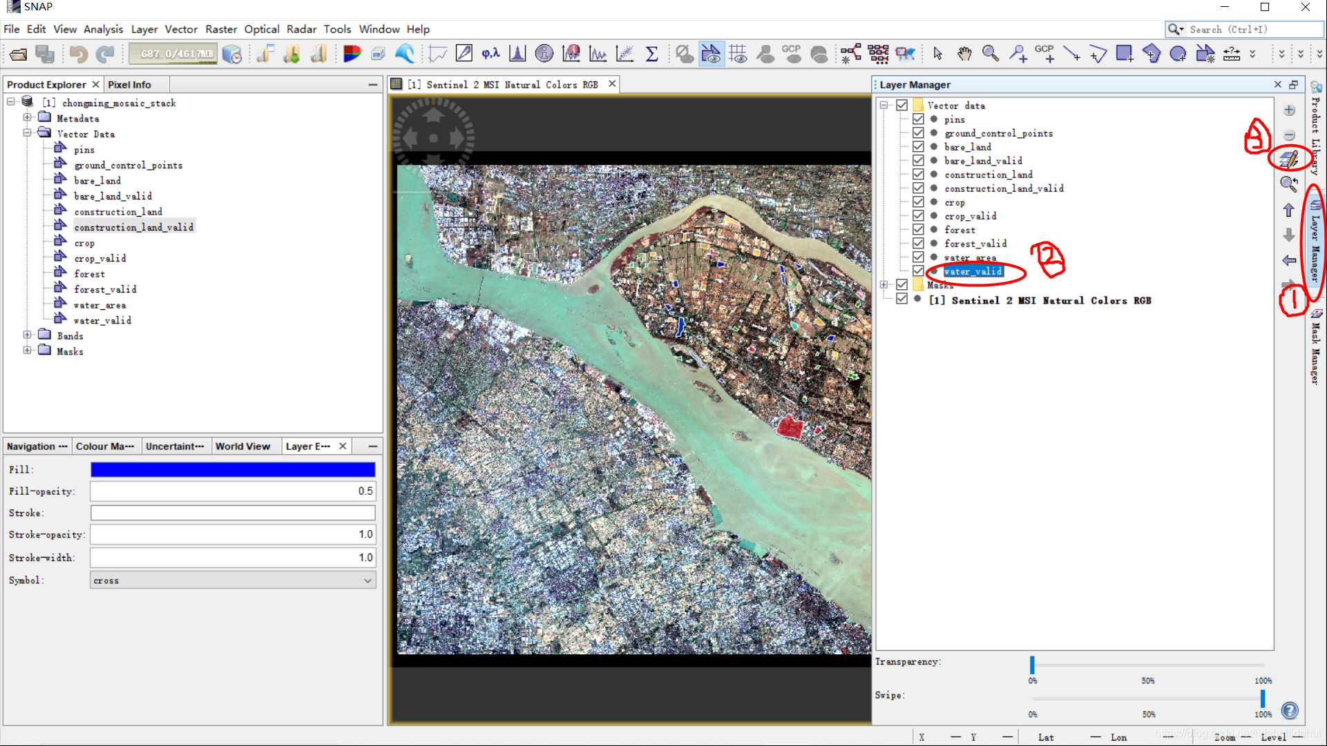The height and width of the screenshot is (746, 1327).
Task: Select the Draw line tool
Action: coord(1071,54)
